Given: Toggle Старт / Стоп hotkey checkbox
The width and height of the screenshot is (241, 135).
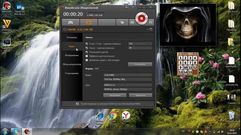Looking at the screenshot, I should click(x=87, y=44).
